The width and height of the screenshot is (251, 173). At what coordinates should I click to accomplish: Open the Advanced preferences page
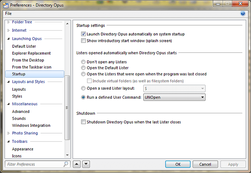coord(21,111)
